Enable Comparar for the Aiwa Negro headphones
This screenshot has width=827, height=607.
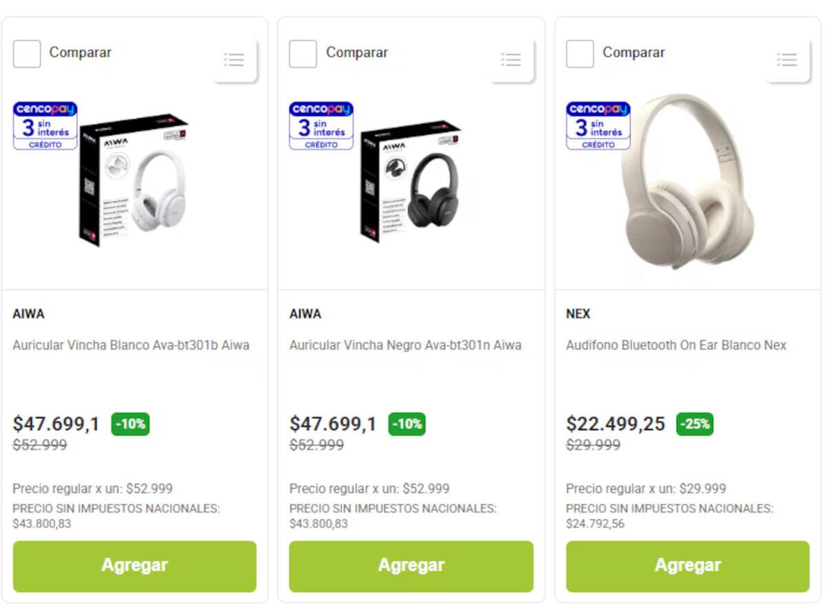tap(303, 52)
